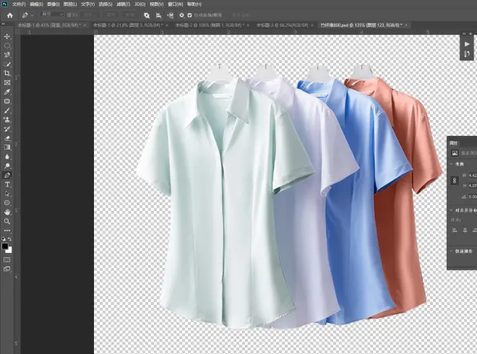
Task: Select the Pen tool in toolbar
Action: (x=7, y=175)
